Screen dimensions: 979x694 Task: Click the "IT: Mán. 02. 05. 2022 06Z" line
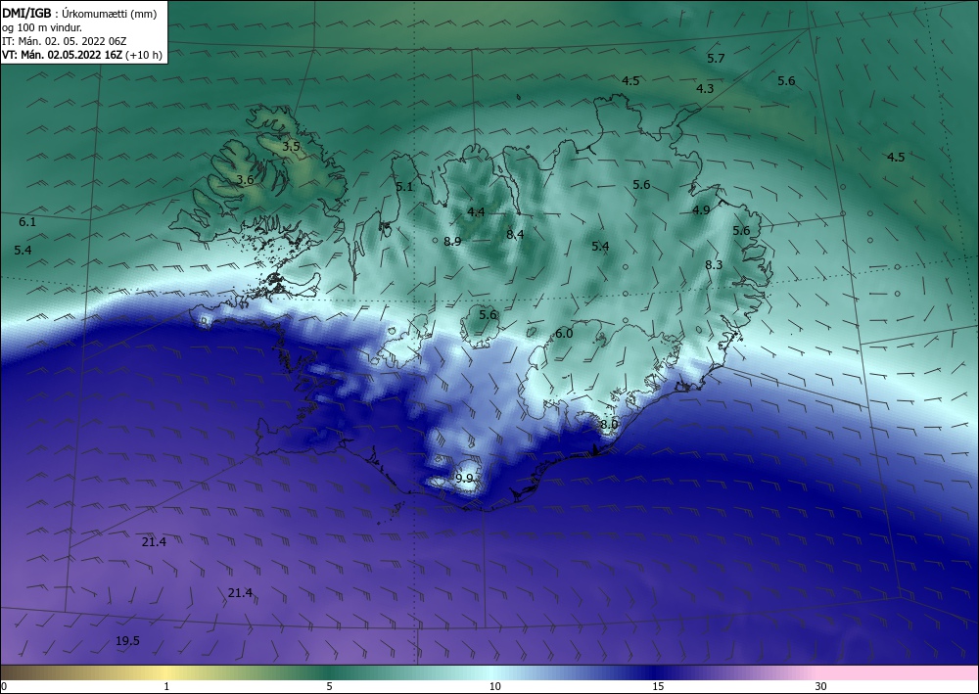click(65, 41)
